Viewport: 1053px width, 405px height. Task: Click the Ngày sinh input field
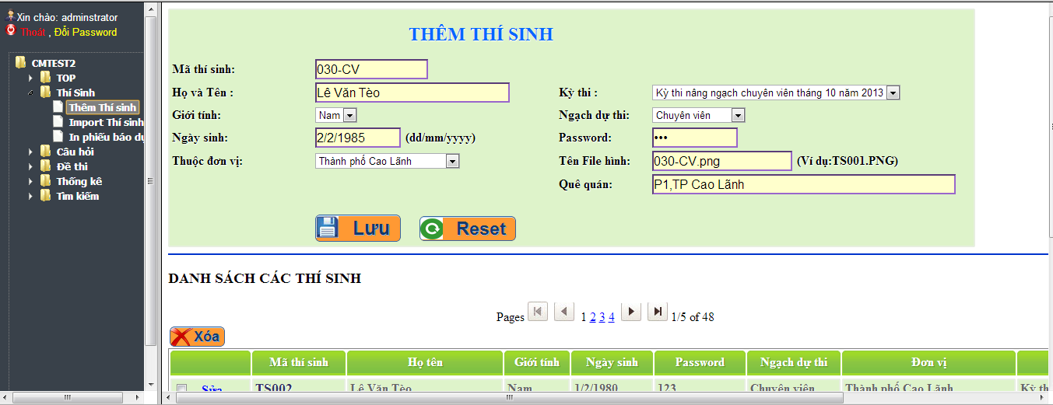pyautogui.click(x=358, y=138)
